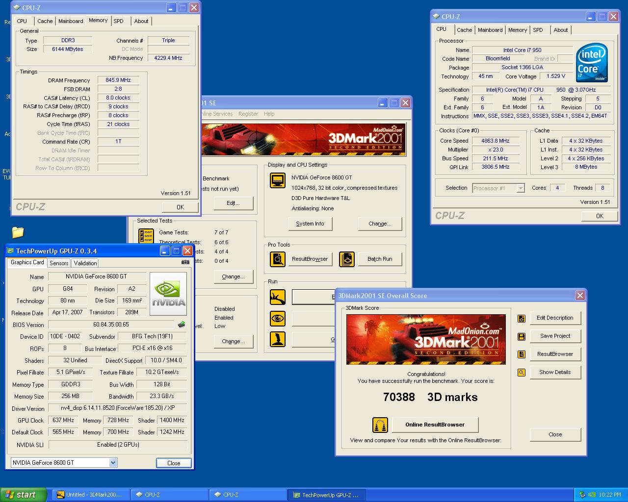Switch to Sensors tab in GPU-Z
The width and height of the screenshot is (628, 502).
(59, 263)
